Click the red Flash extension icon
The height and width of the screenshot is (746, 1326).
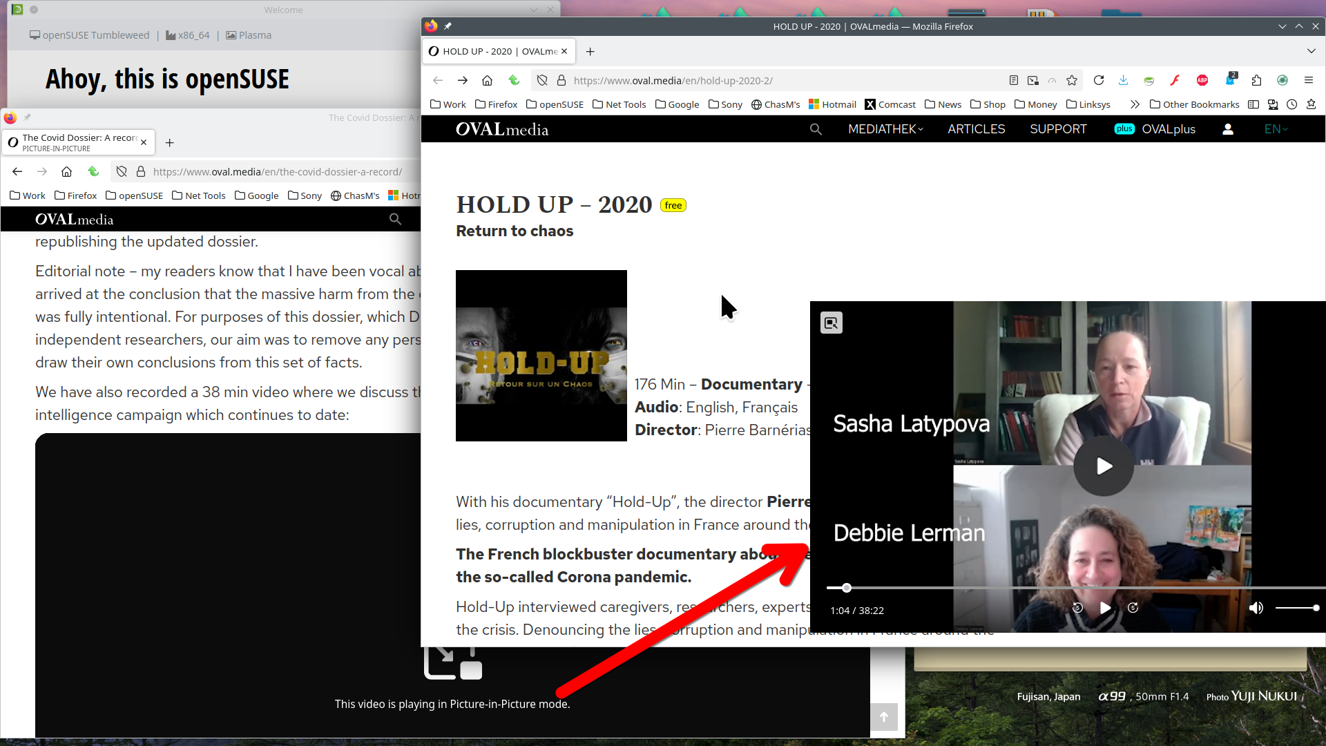click(x=1175, y=80)
